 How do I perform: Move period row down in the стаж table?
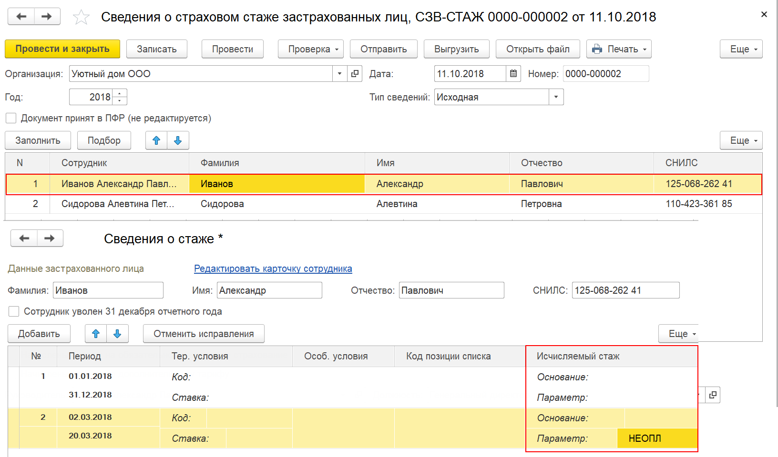point(117,334)
